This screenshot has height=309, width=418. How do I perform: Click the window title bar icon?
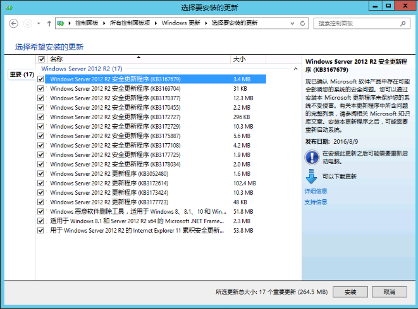(x=9, y=8)
